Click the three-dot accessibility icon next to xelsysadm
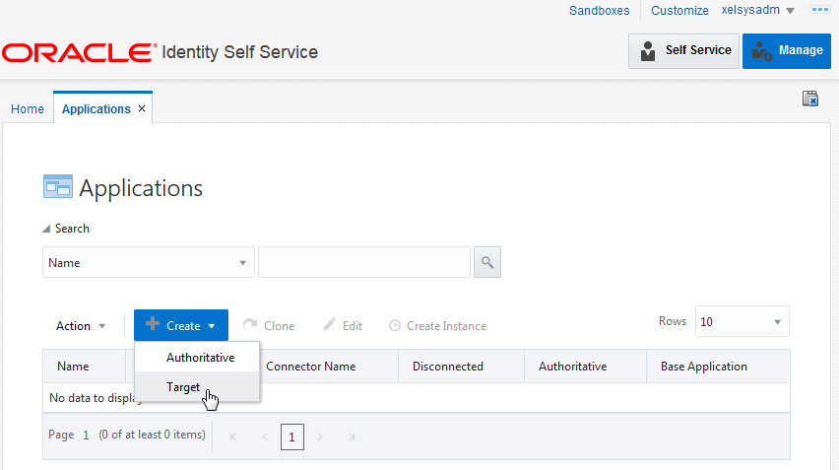The height and width of the screenshot is (470, 839). pos(819,10)
